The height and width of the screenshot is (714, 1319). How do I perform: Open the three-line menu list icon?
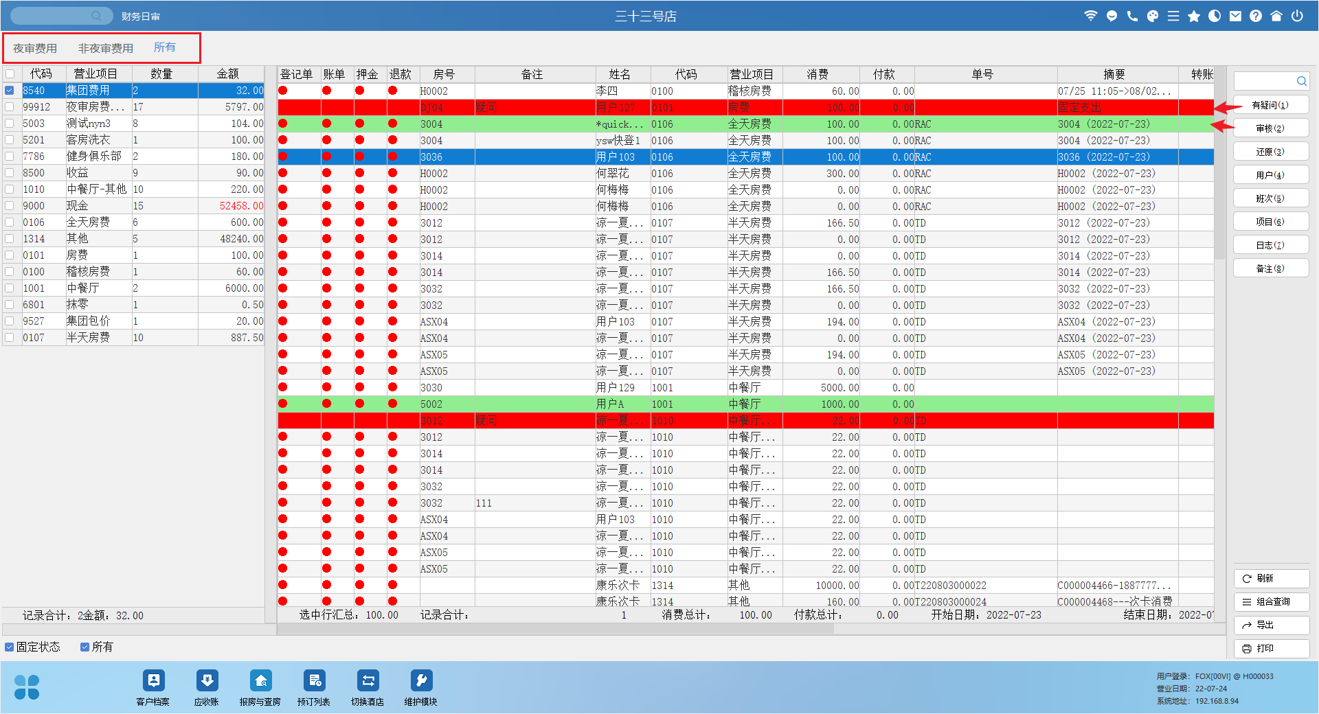tap(1173, 16)
